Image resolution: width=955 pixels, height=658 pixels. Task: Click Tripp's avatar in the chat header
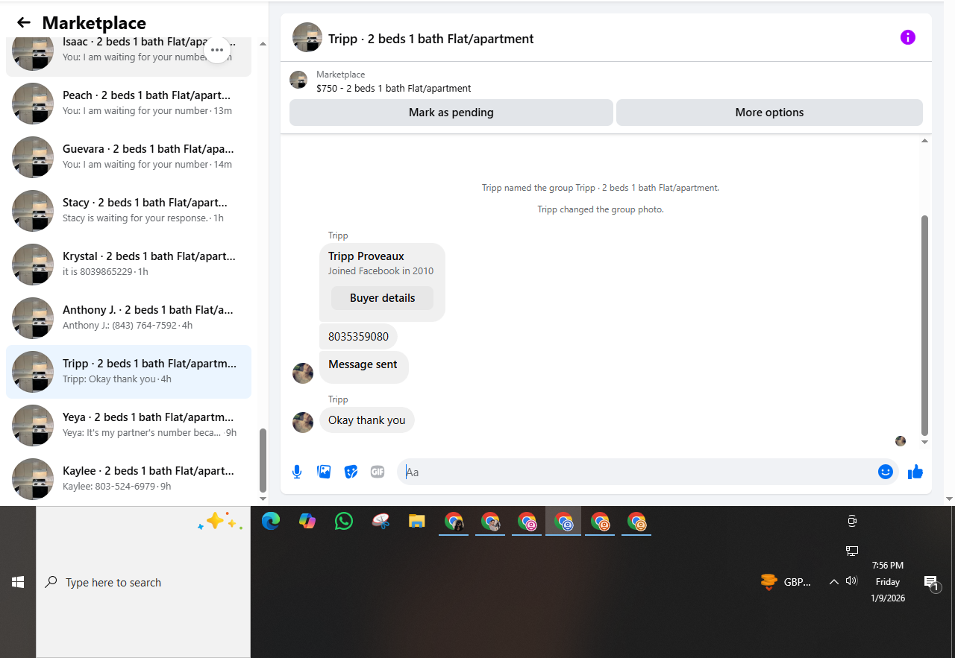(307, 37)
